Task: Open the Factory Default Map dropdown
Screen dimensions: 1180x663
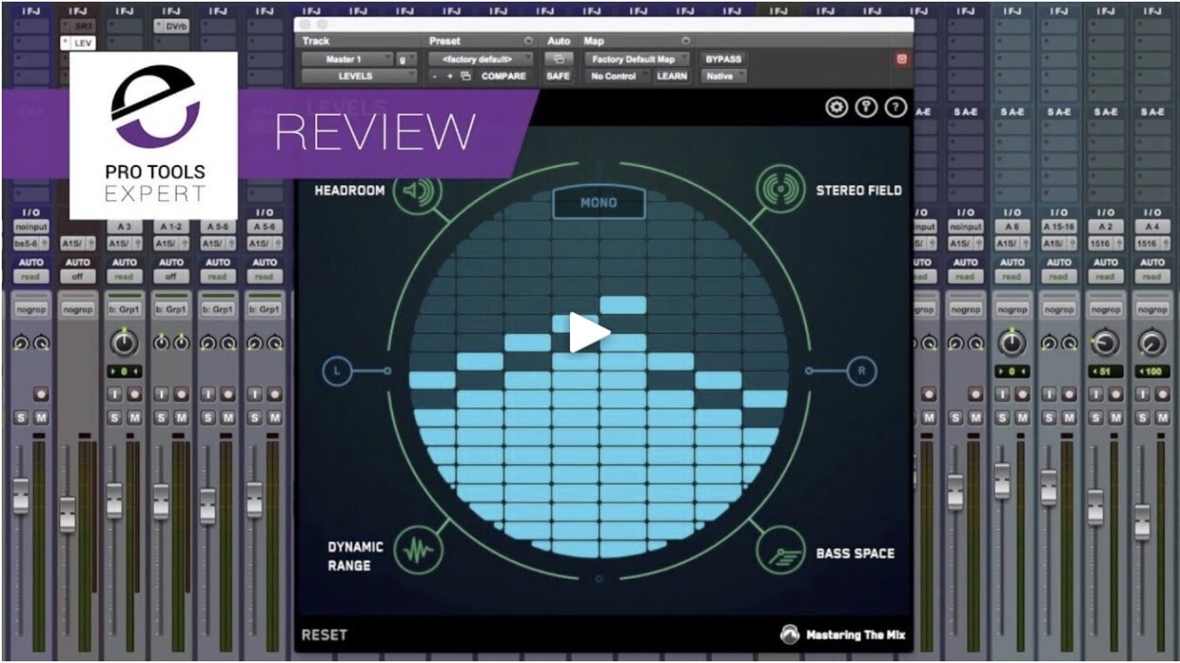Action: (x=637, y=59)
